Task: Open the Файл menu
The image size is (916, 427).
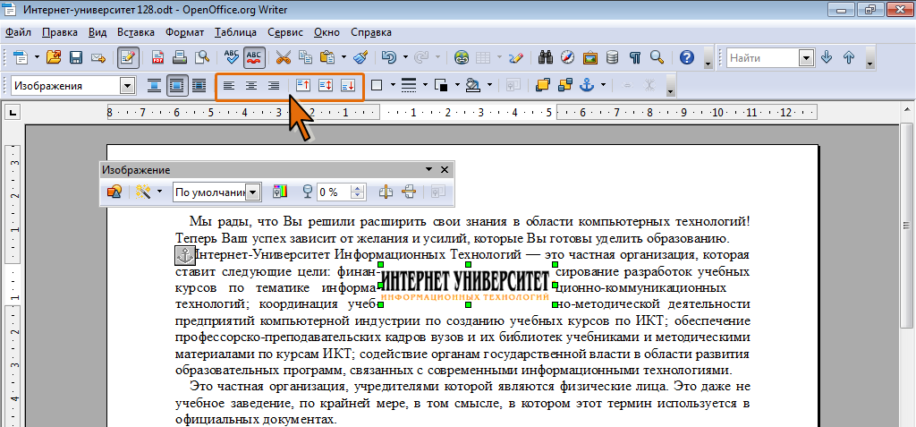Action: tap(18, 32)
